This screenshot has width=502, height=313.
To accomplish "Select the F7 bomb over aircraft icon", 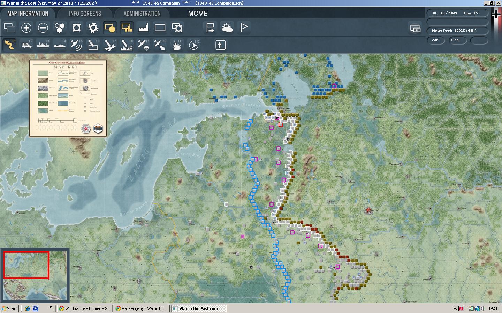I will tap(110, 45).
